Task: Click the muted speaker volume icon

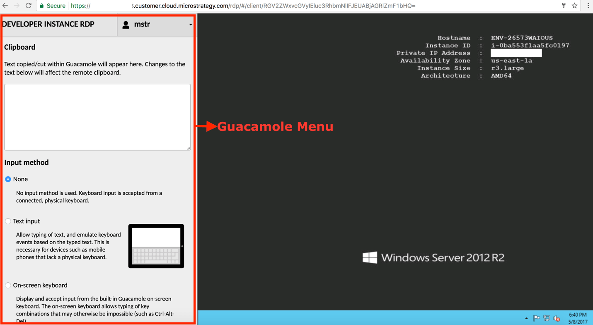Action: point(557,318)
